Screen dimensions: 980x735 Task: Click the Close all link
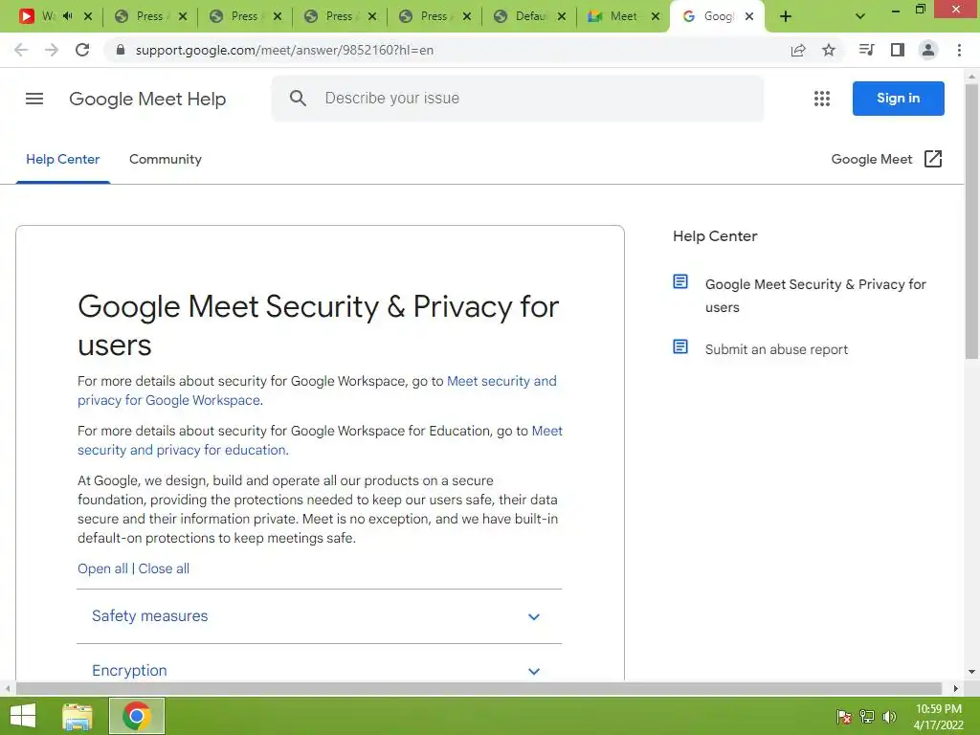tap(164, 568)
